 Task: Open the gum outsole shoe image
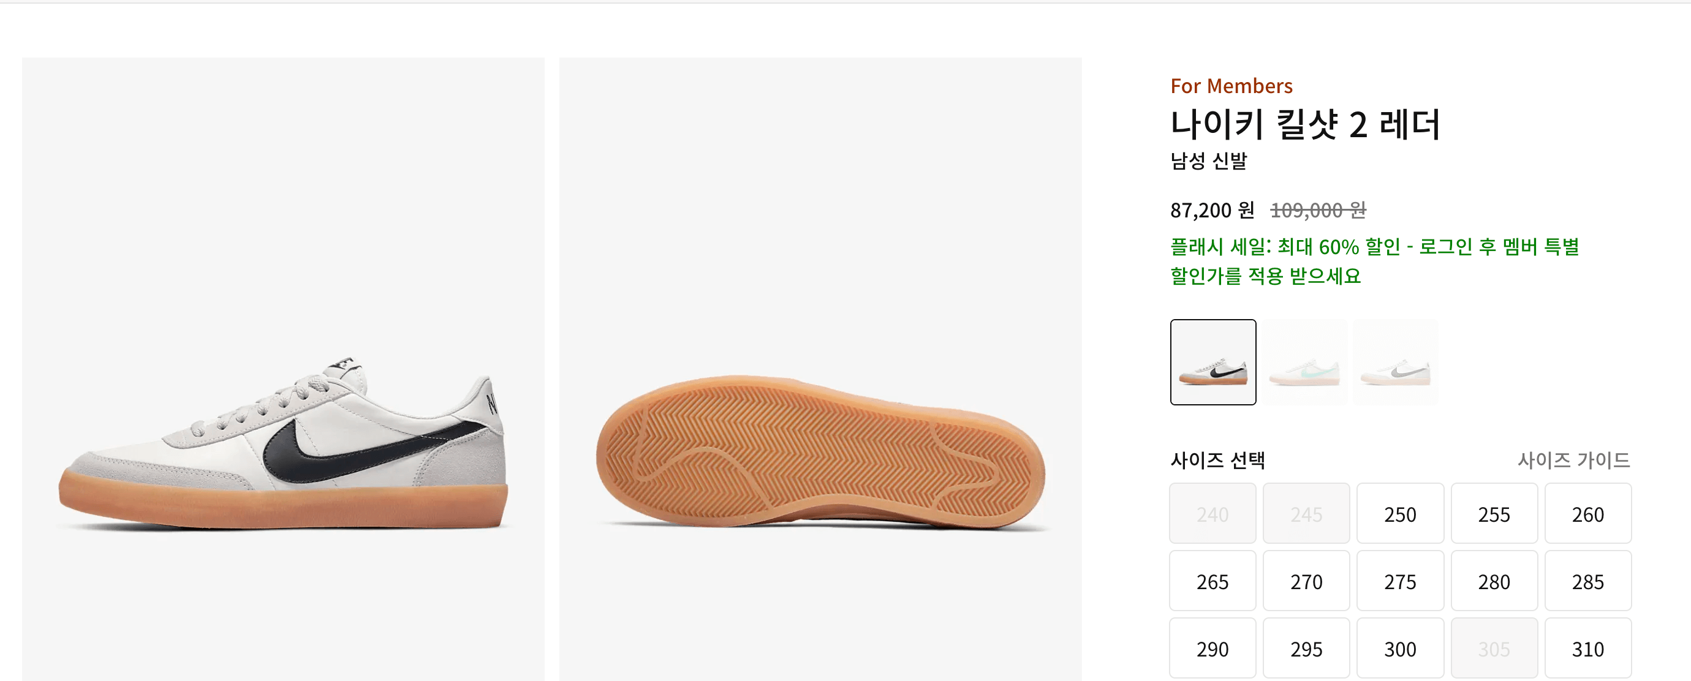coord(820,369)
